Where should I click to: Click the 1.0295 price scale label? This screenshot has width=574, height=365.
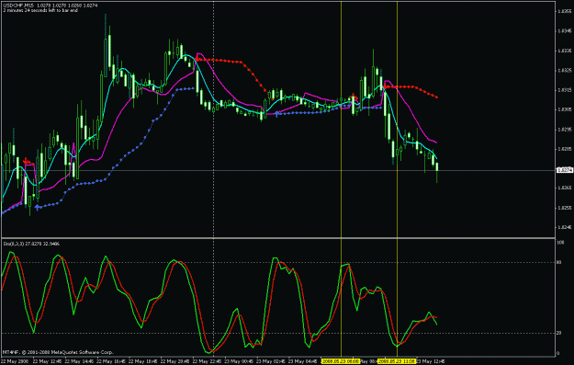[x=565, y=129]
